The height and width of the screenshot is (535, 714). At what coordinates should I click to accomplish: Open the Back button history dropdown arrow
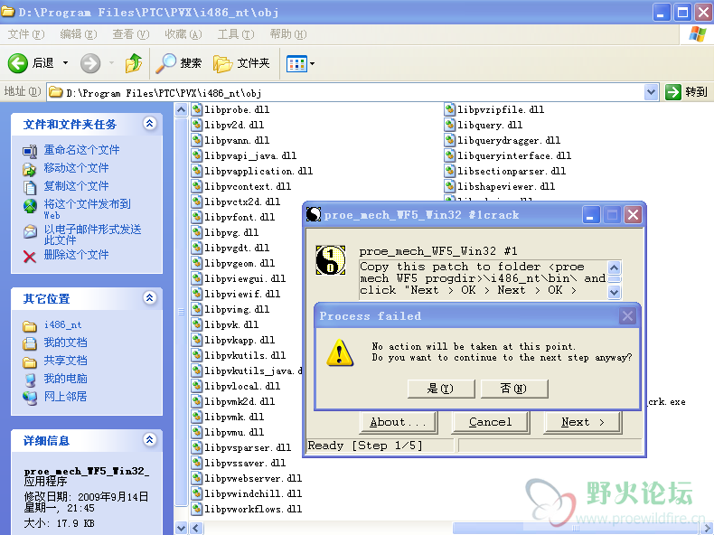pyautogui.click(x=66, y=63)
